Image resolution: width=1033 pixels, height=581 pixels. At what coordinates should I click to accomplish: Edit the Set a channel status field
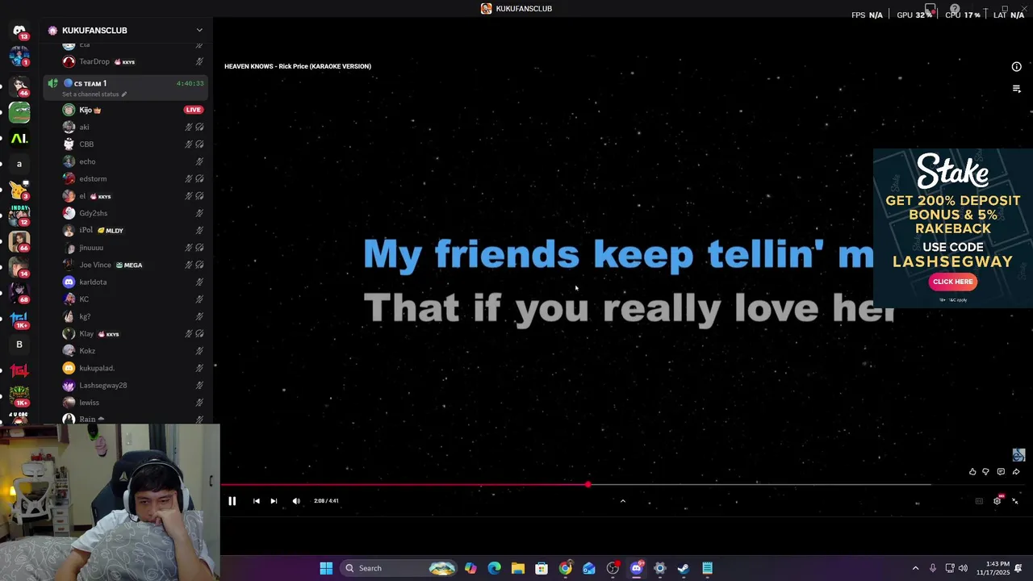94,94
